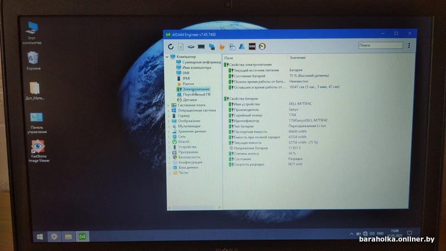The width and height of the screenshot is (446, 251).
Task: Open the three-dot options menu
Action: [x=410, y=46]
